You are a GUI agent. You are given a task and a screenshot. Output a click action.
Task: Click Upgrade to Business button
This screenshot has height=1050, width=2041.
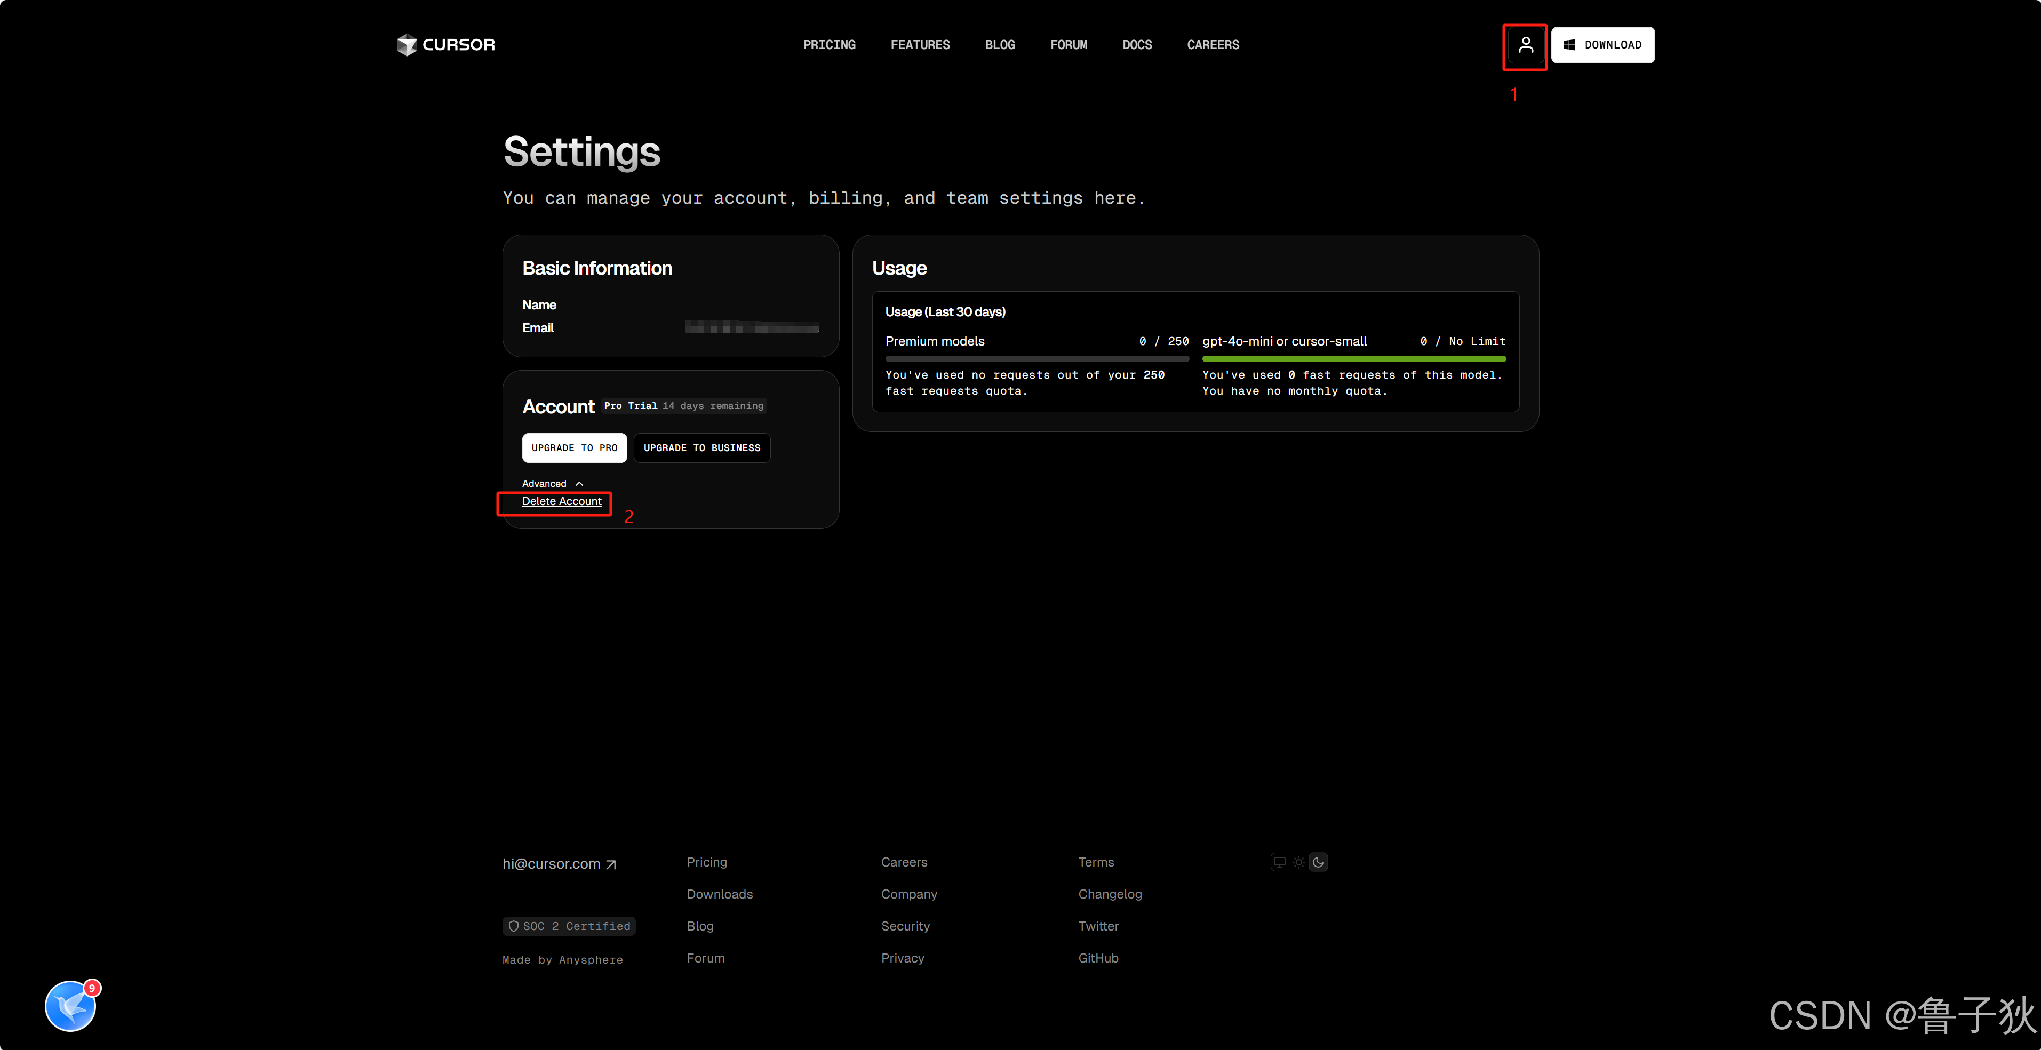tap(701, 448)
